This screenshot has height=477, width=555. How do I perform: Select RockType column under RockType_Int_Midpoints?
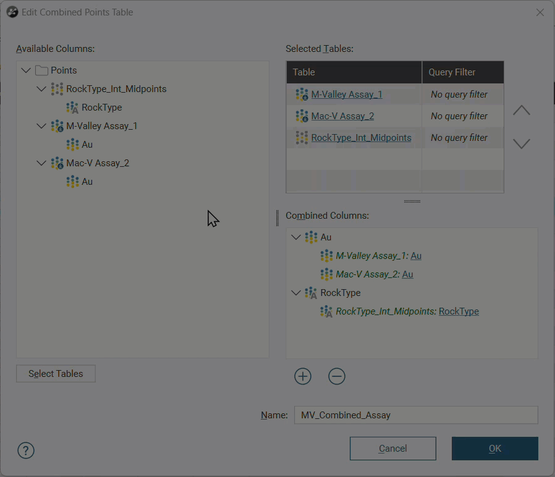pyautogui.click(x=101, y=108)
